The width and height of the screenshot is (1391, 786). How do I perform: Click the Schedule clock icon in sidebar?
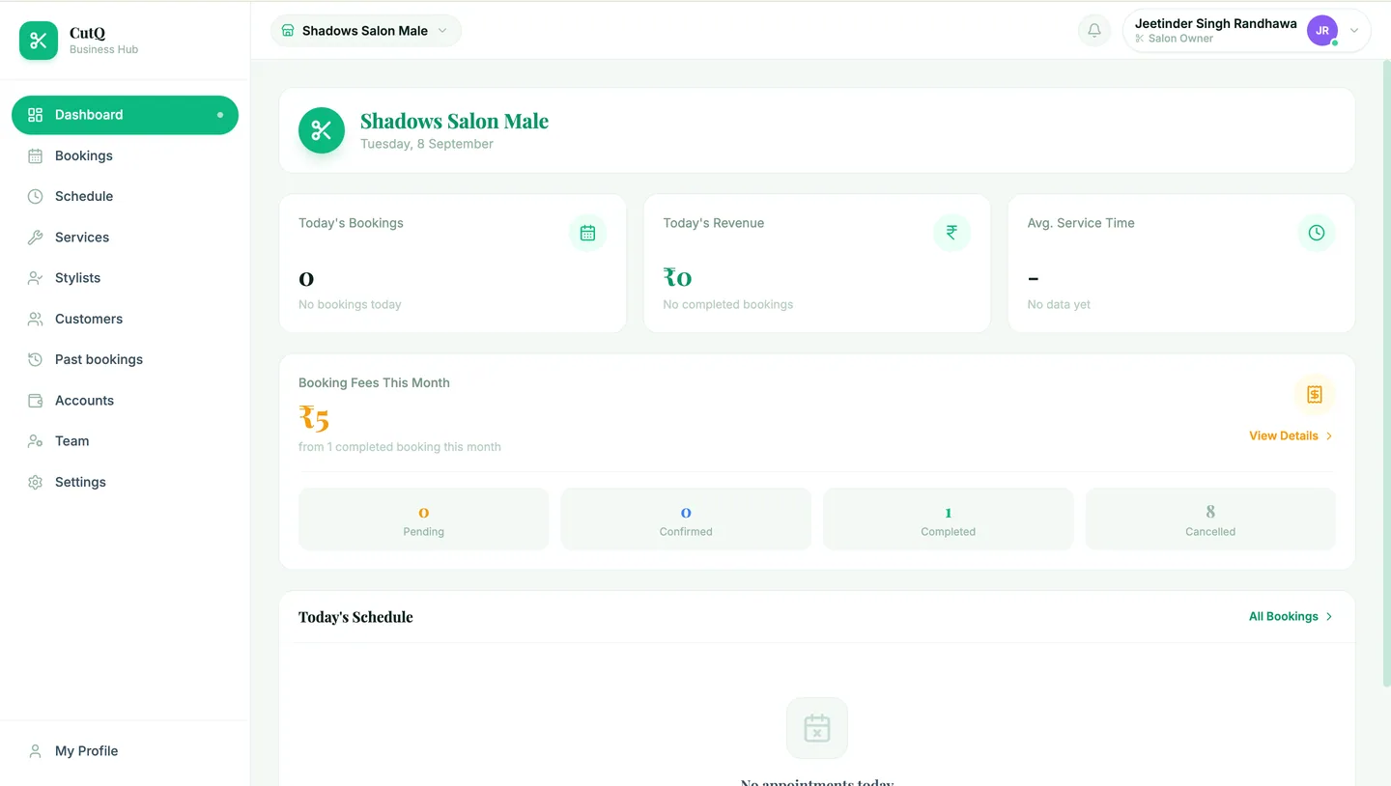(36, 196)
